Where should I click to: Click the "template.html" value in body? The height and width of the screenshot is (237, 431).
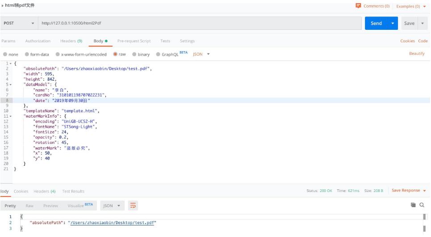point(80,111)
